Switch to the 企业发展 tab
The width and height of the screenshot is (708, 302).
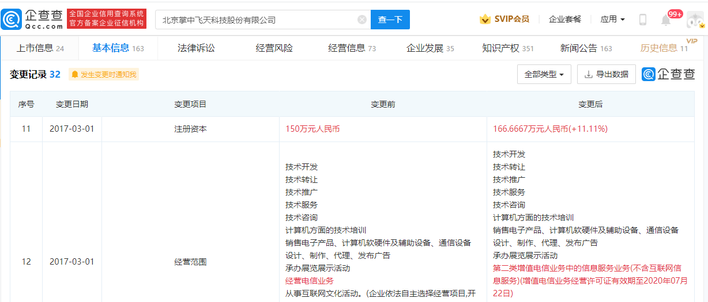pyautogui.click(x=430, y=48)
